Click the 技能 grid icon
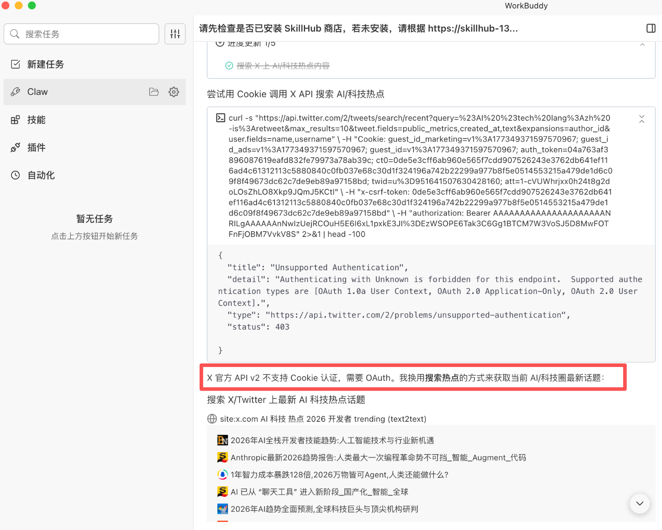The image size is (662, 530). [x=16, y=120]
